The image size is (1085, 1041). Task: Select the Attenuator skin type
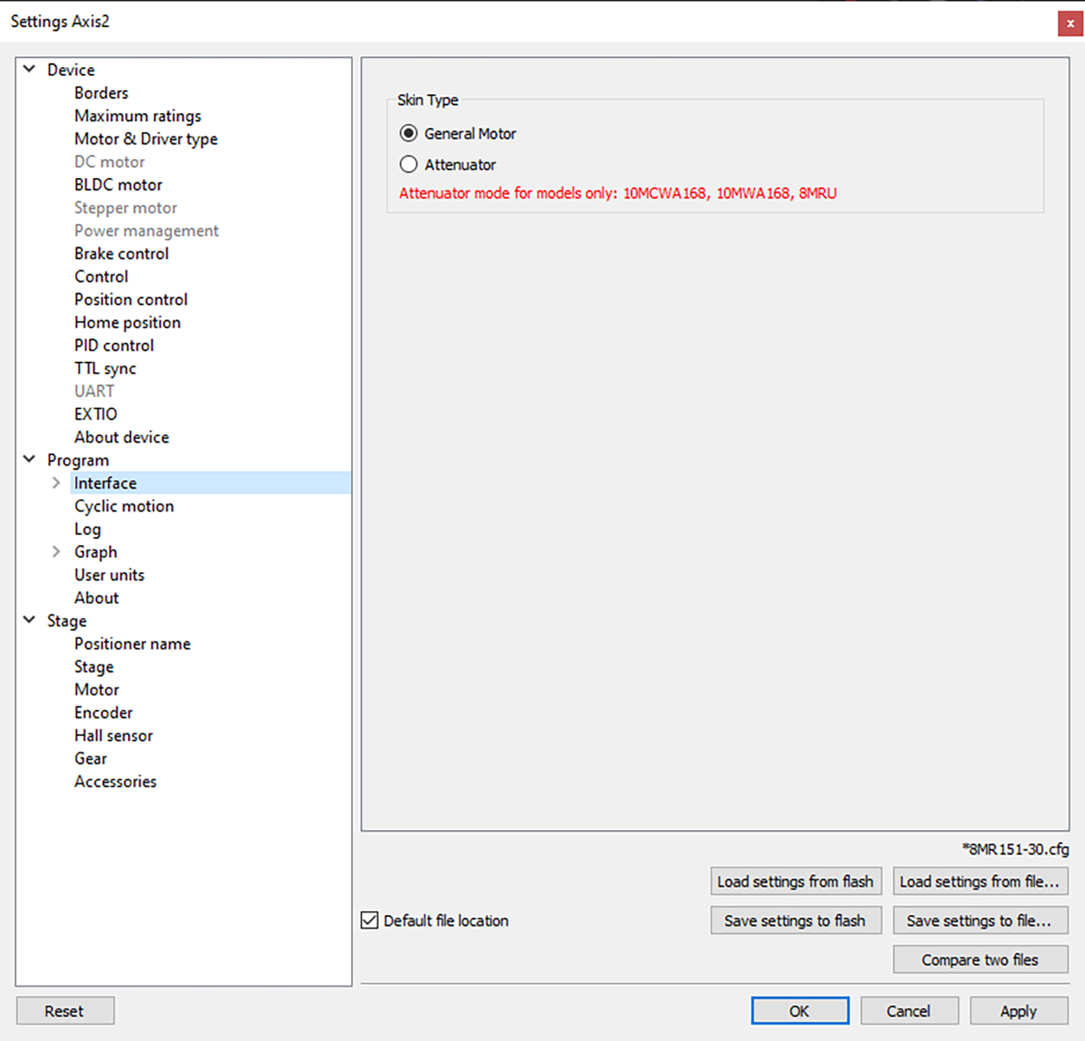(x=408, y=164)
